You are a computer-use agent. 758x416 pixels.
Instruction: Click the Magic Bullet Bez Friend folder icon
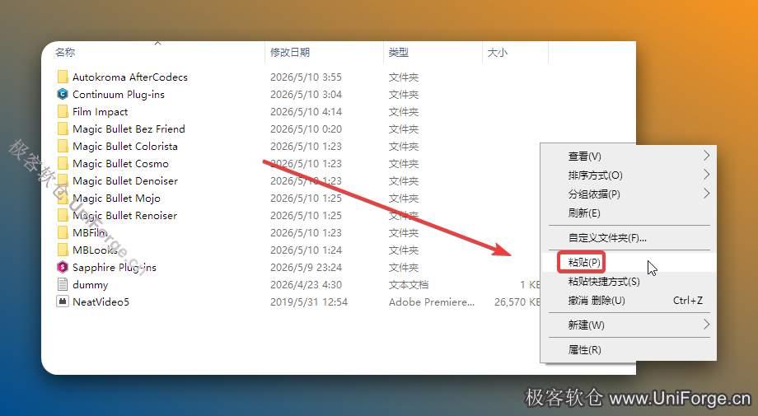pos(63,129)
